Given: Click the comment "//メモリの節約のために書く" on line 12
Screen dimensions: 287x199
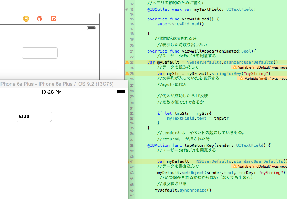Looking at the screenshot, I should point(175,3).
